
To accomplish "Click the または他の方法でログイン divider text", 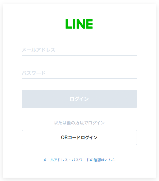I will (79, 123).
